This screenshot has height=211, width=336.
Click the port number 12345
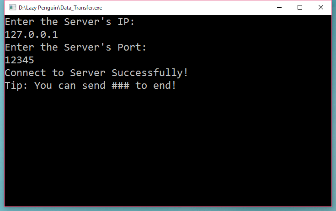click(x=20, y=60)
